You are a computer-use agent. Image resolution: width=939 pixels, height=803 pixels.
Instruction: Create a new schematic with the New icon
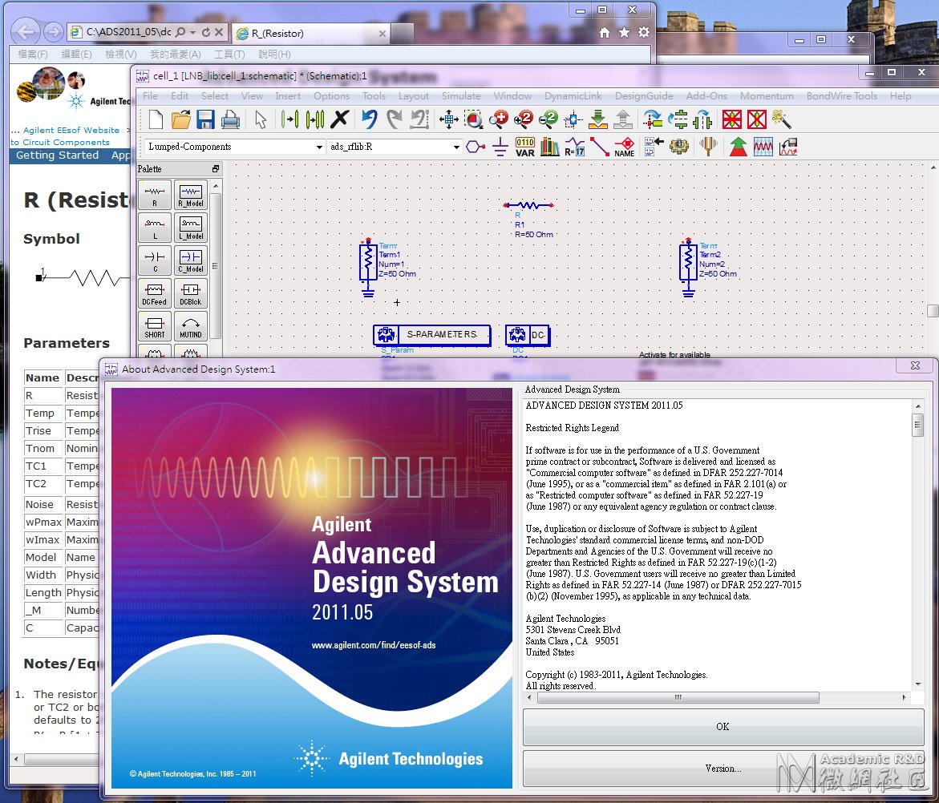(x=156, y=119)
